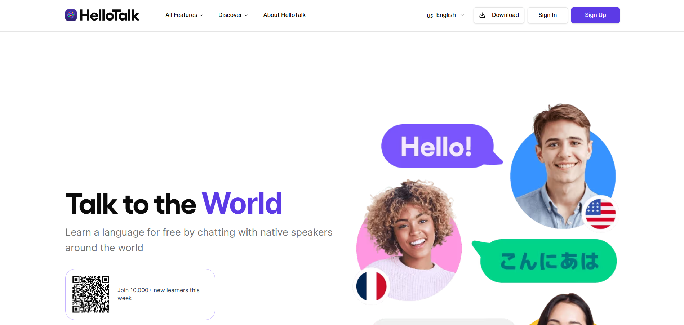
Task: Open the English language selector
Action: point(445,15)
